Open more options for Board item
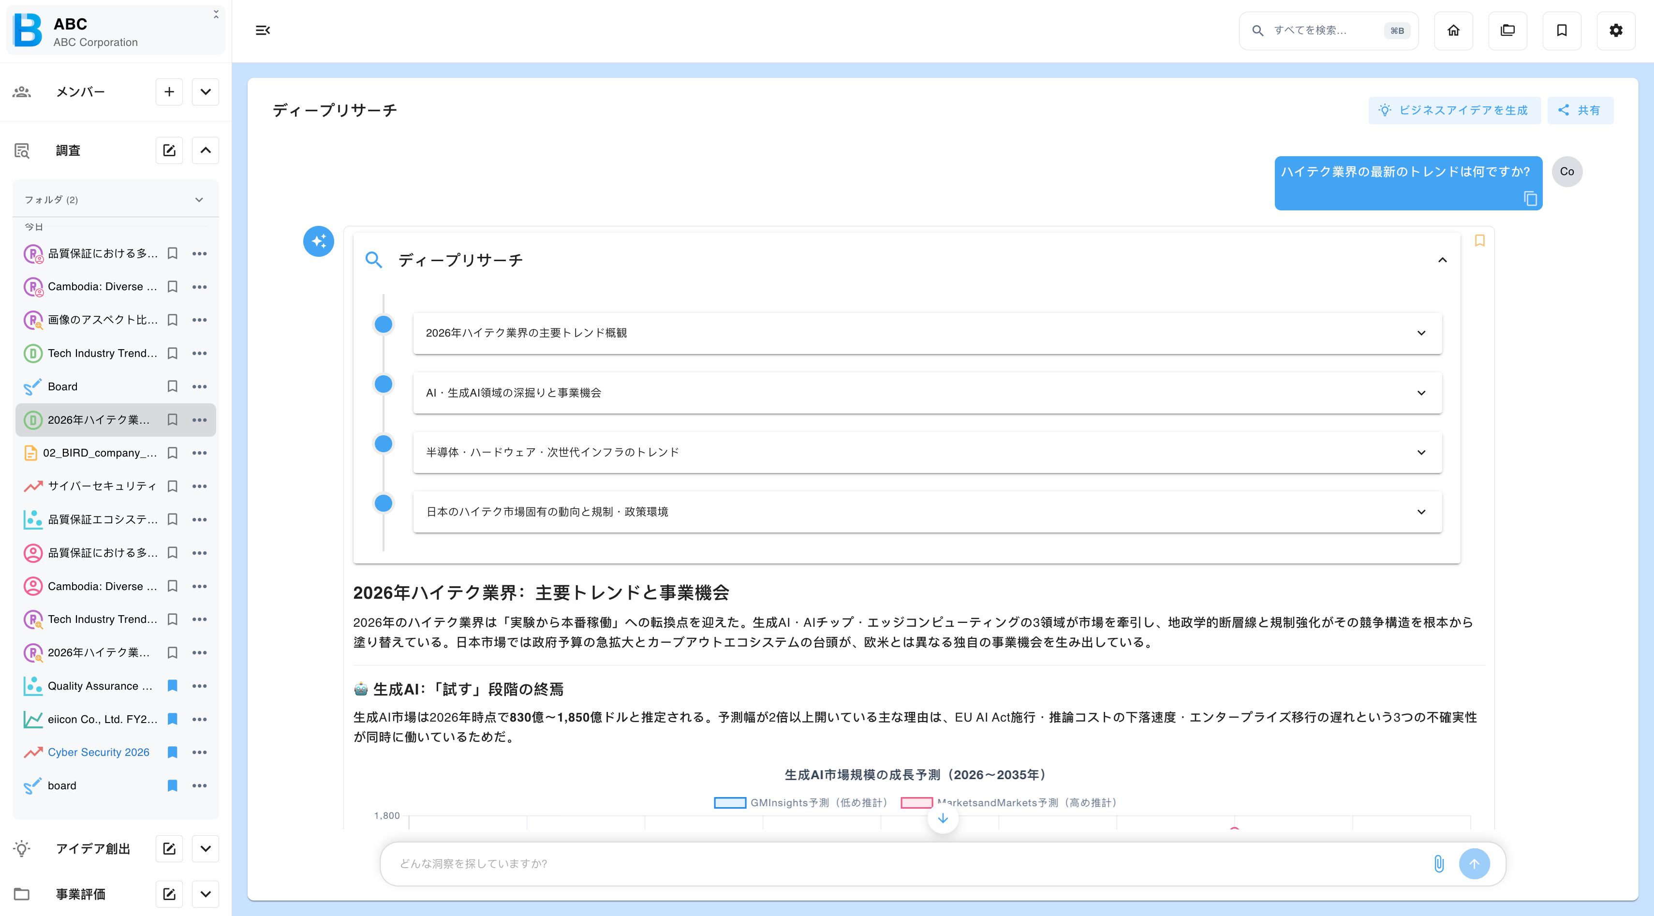 pyautogui.click(x=200, y=386)
